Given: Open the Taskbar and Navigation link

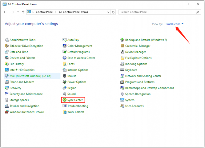Looking at the screenshot, I should click(24, 106).
